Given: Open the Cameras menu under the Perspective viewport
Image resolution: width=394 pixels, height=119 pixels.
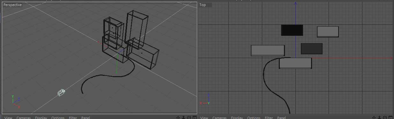Looking at the screenshot, I should coord(23,118).
